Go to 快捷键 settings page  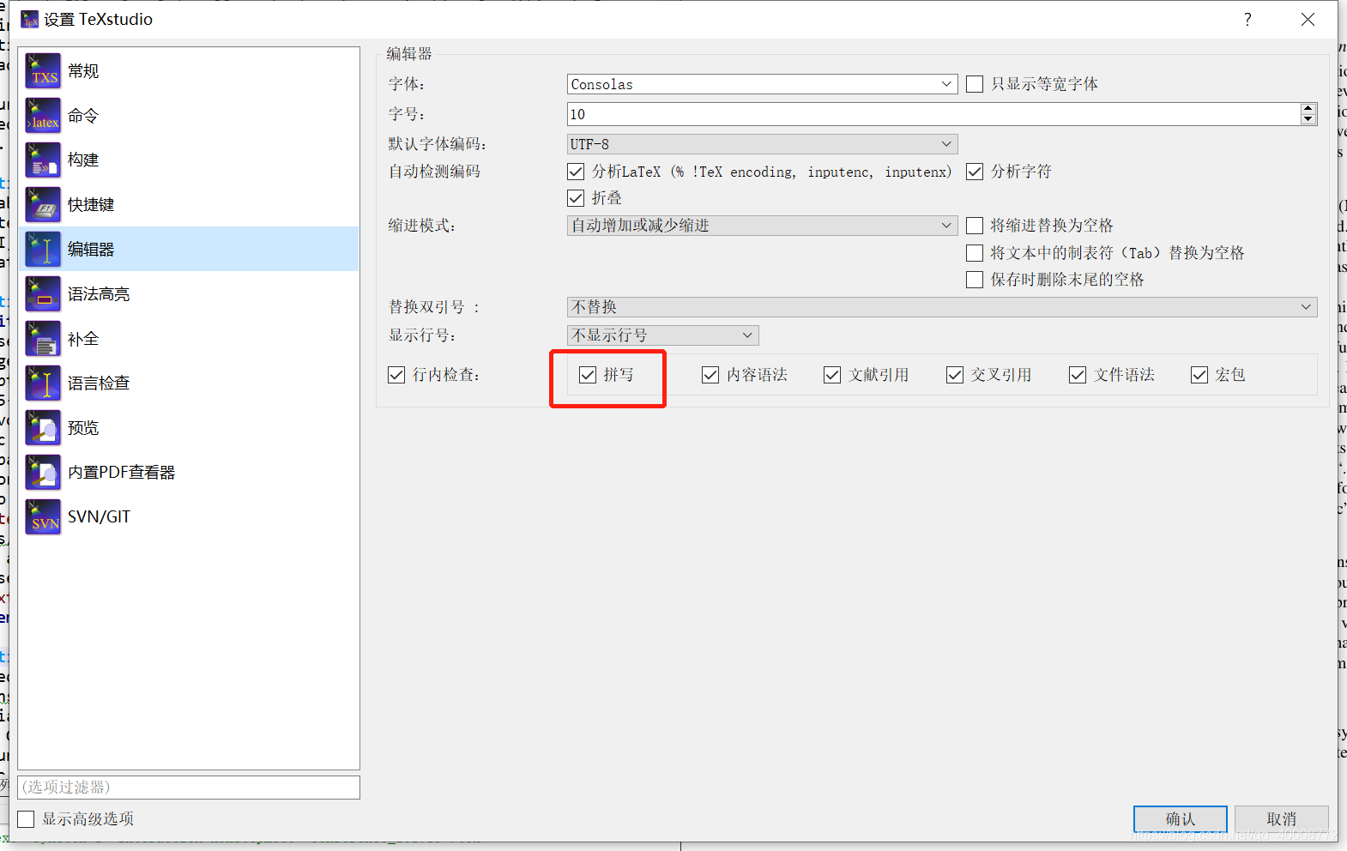[189, 204]
